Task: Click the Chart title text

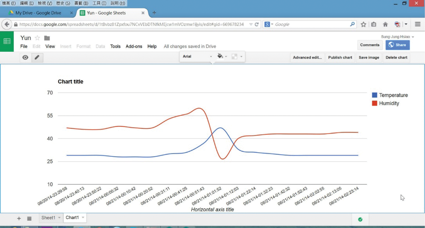Action: (71, 82)
